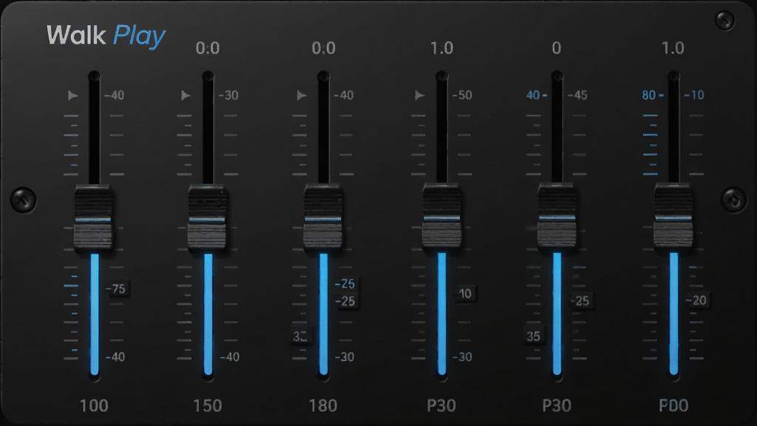
Task: Select the channel label 150
Action: click(208, 406)
